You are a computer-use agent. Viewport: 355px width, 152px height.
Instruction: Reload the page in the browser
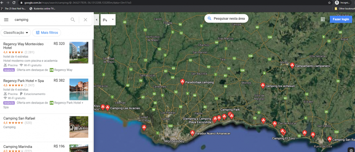pos(14,2)
